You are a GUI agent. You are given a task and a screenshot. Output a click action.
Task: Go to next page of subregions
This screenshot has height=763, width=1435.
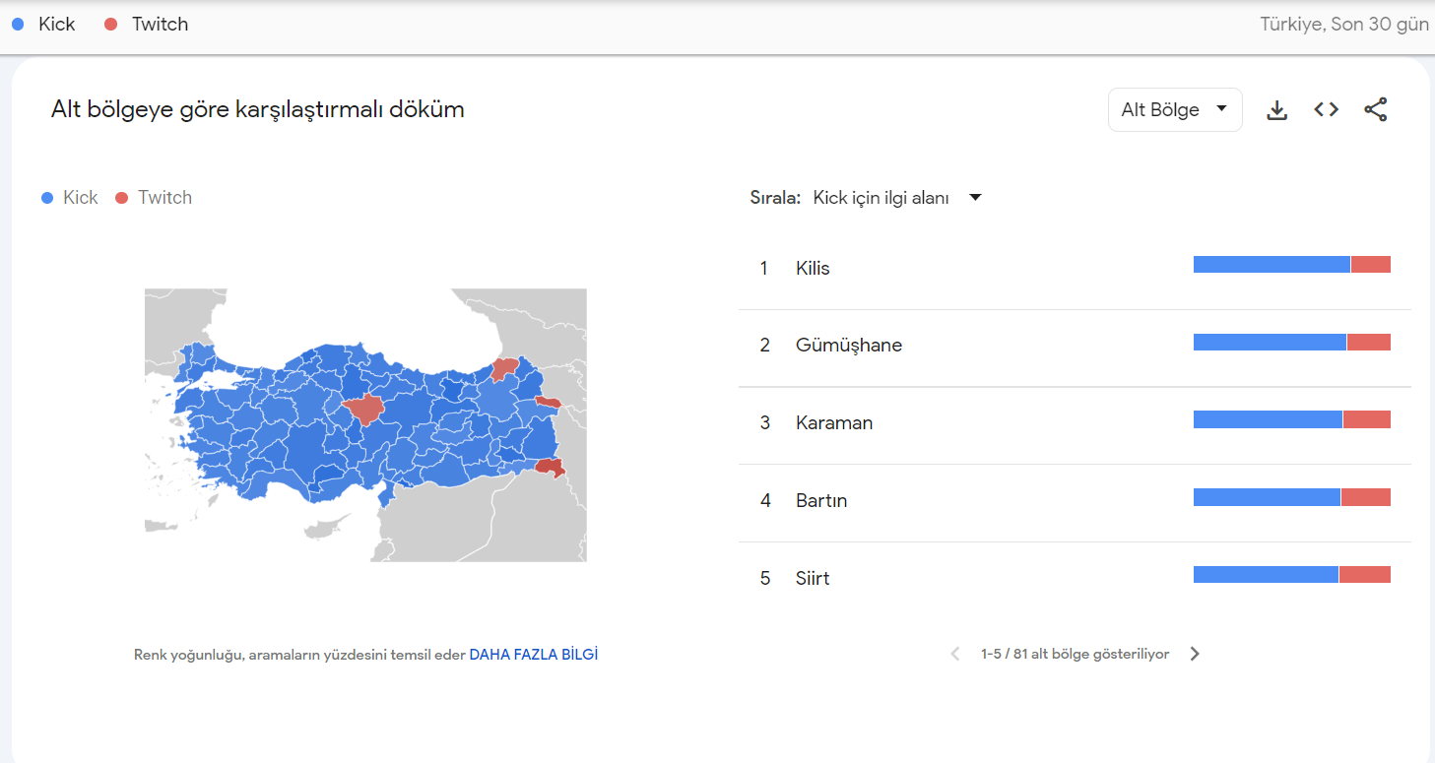pyautogui.click(x=1195, y=654)
